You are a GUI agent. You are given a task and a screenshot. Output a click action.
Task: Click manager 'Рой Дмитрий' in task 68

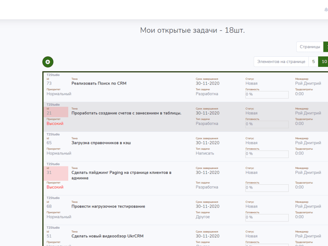click(x=308, y=206)
